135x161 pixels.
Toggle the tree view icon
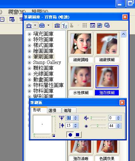(x=64, y=25)
